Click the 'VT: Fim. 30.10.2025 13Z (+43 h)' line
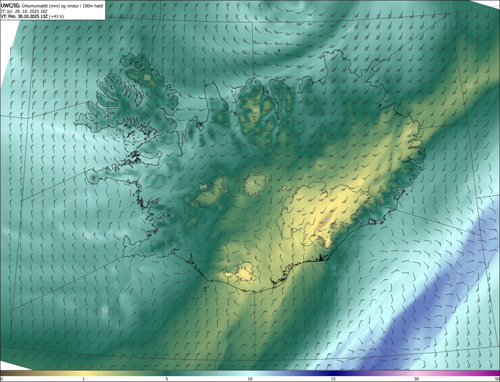Screen dimensions: 500x382 pos(32,16)
